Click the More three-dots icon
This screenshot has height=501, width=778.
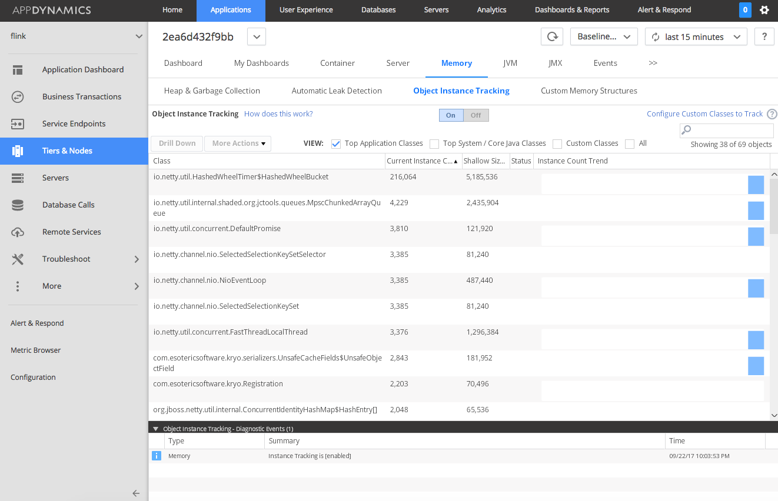(x=18, y=286)
